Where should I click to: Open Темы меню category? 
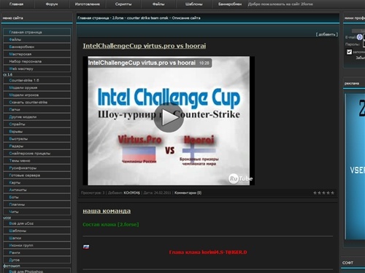[x=37, y=160]
